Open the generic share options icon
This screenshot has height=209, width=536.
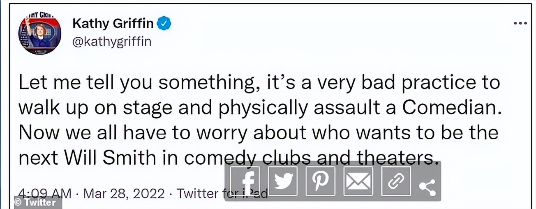click(427, 186)
